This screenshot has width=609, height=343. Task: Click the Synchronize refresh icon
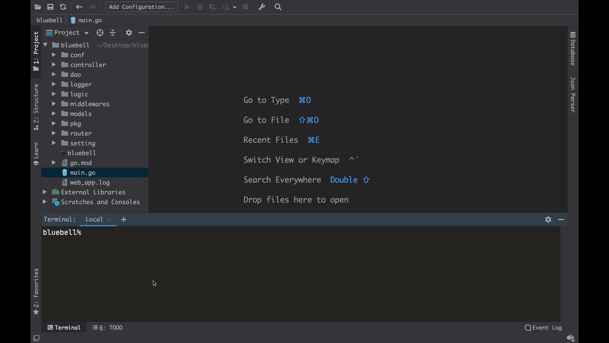click(63, 7)
